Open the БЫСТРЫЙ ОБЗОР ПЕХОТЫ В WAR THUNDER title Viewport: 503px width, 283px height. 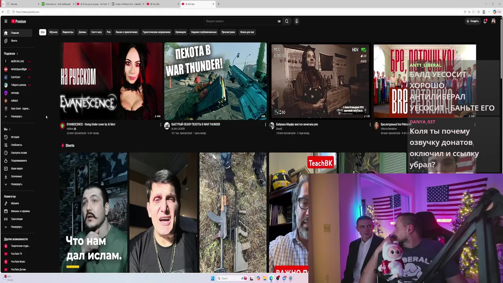click(x=196, y=124)
